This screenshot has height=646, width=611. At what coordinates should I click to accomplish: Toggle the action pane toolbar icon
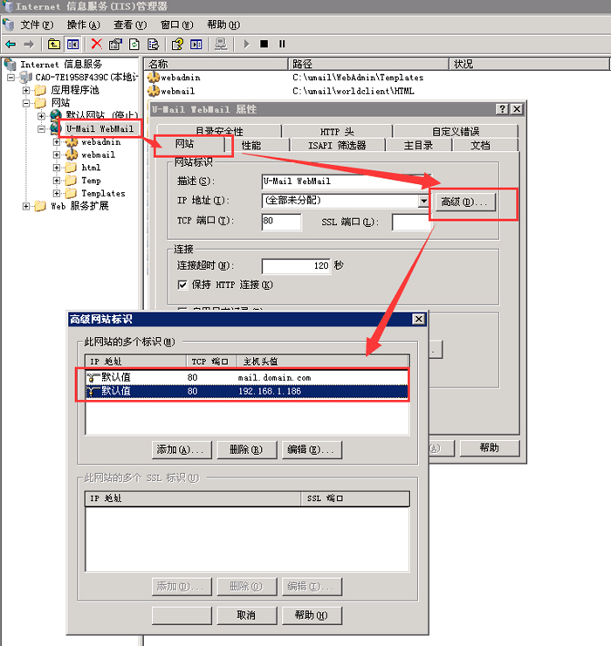pos(196,44)
